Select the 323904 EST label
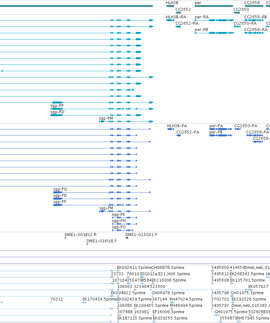Screen dimensions: 270x323 (141, 287)
